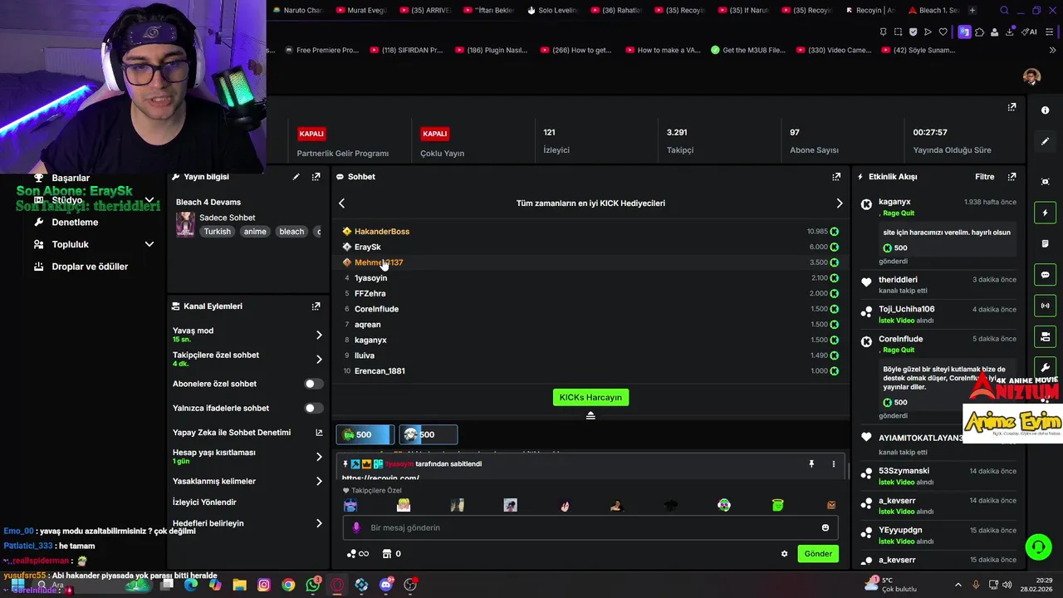Open EraySk in gifters leaderboard

(x=367, y=247)
